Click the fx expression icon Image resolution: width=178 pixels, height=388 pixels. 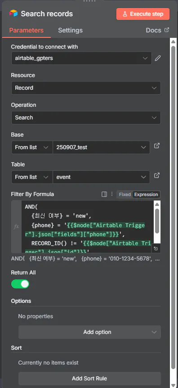(16, 227)
